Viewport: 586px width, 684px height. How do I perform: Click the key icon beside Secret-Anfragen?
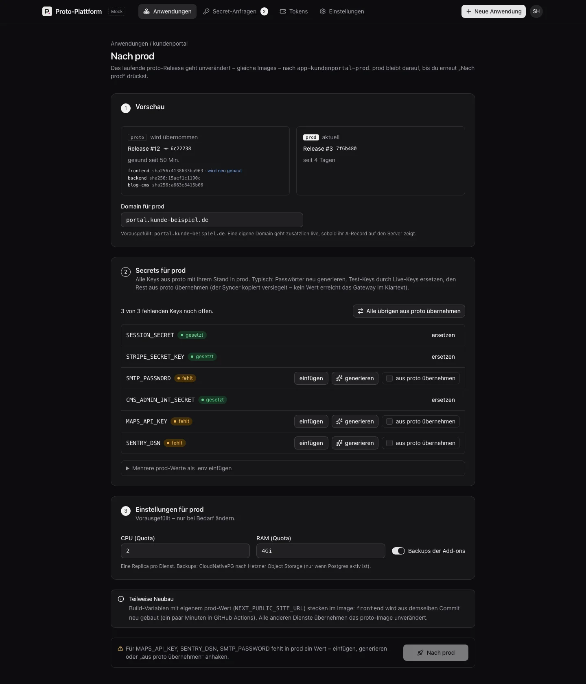tap(206, 11)
